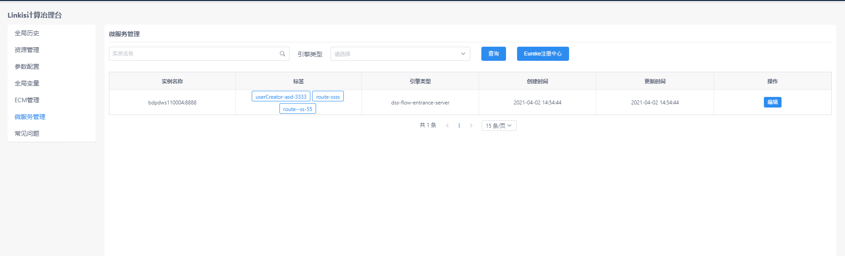Click the 查询 button
Viewport: 845px width, 256px height.
493,54
